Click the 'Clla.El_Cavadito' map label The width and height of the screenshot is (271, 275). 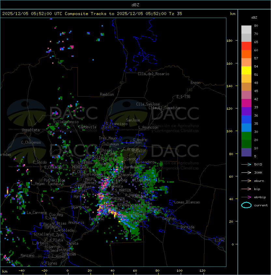(164, 108)
